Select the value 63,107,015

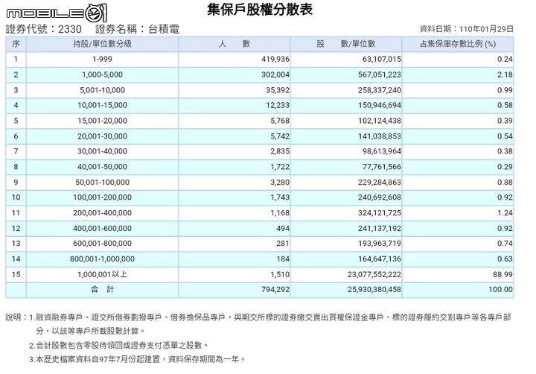point(382,59)
